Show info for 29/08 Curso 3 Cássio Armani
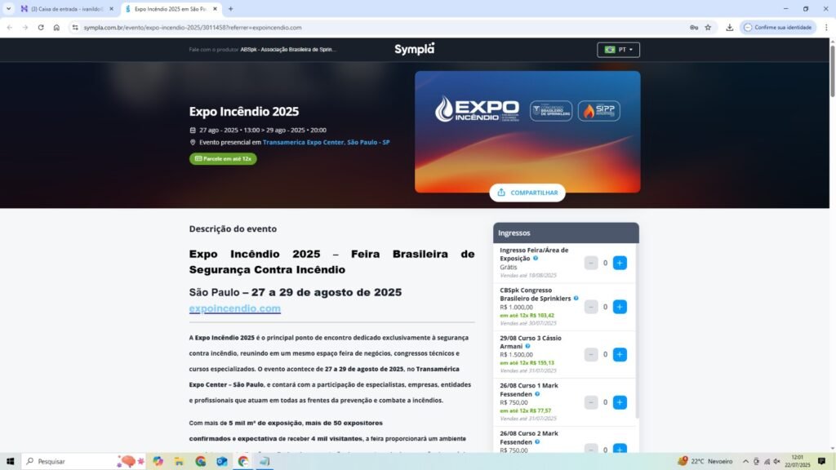The image size is (836, 470). [527, 346]
